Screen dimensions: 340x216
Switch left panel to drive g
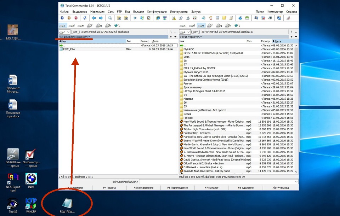(x=99, y=25)
